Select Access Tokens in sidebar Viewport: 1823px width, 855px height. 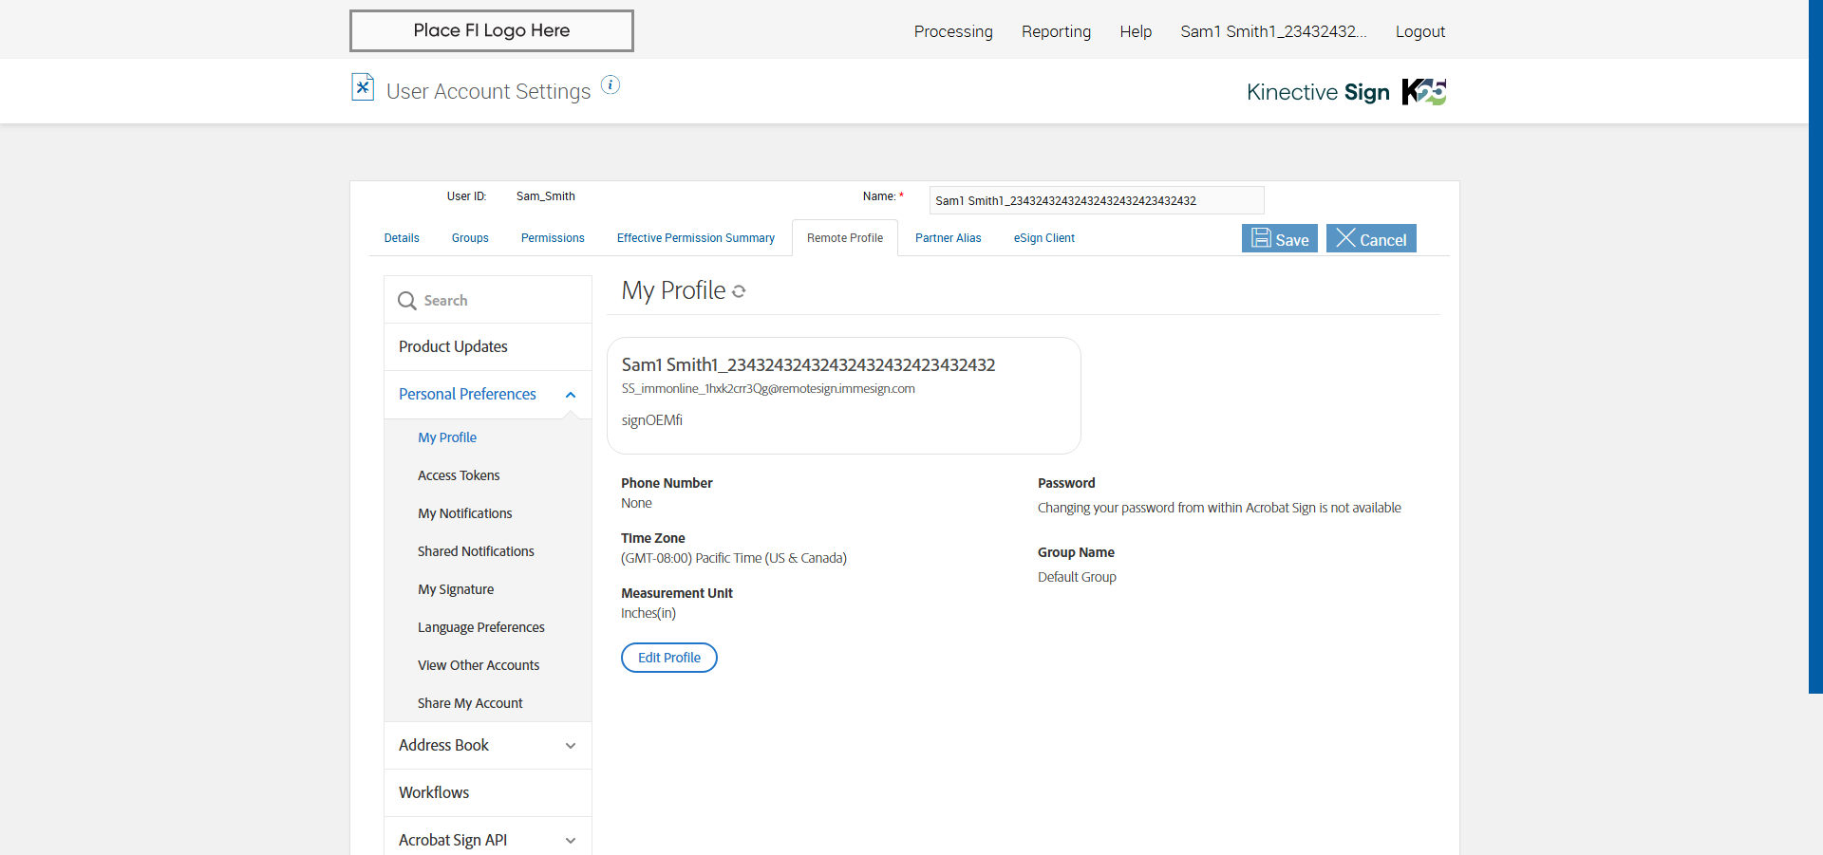(x=459, y=475)
